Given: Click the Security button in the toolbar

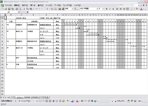Looking at the screenshot, I should [x=120, y=101].
